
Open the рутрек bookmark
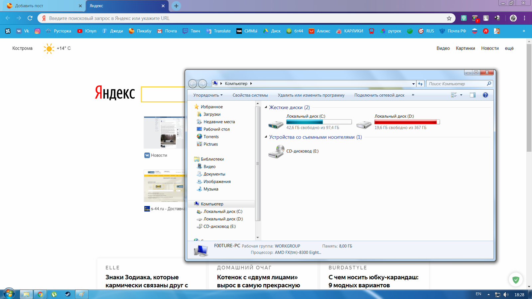(x=391, y=31)
